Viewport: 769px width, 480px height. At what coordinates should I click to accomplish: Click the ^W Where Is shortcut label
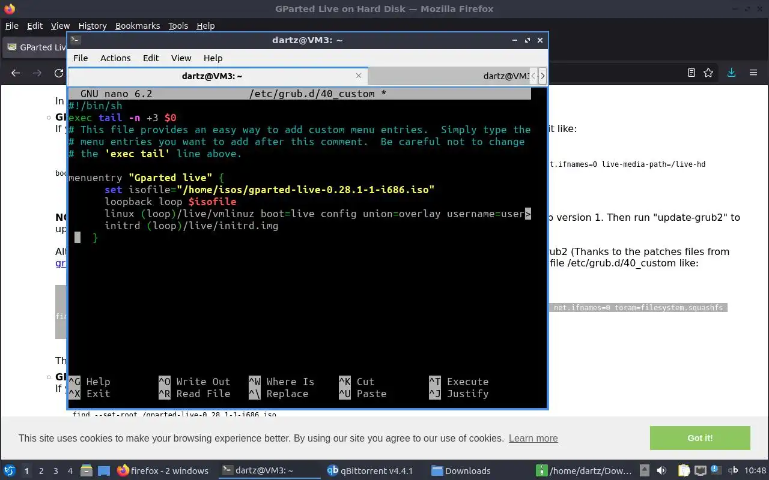[281, 382]
